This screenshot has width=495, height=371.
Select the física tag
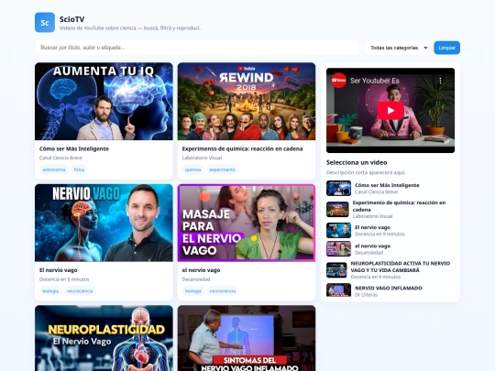79,169
